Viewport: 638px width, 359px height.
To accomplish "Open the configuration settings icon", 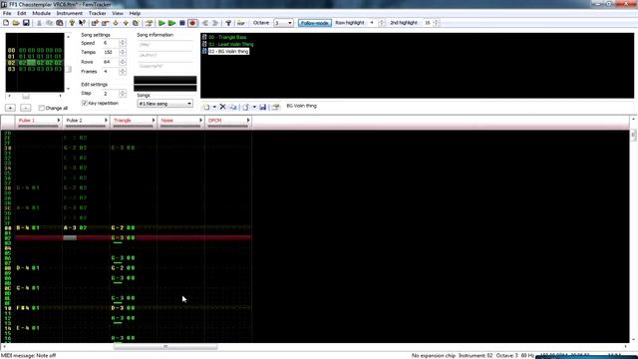I will coord(228,23).
